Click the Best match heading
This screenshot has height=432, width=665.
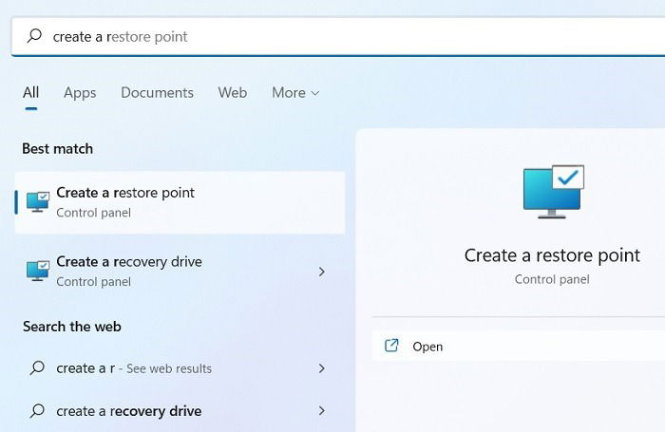(x=57, y=149)
